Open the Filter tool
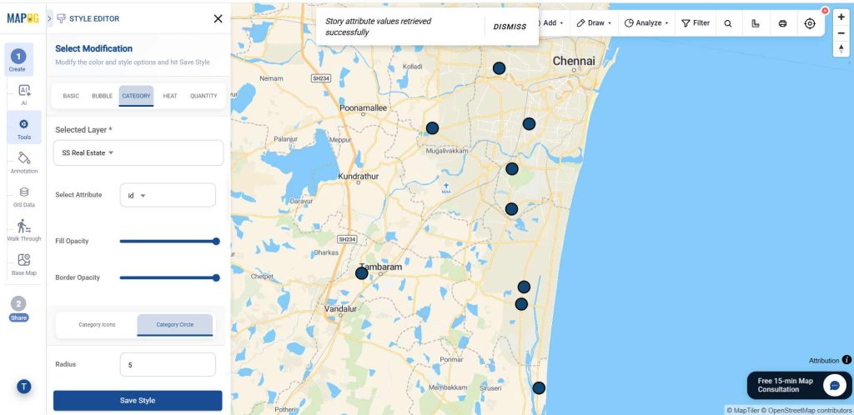This screenshot has width=854, height=415. [696, 22]
